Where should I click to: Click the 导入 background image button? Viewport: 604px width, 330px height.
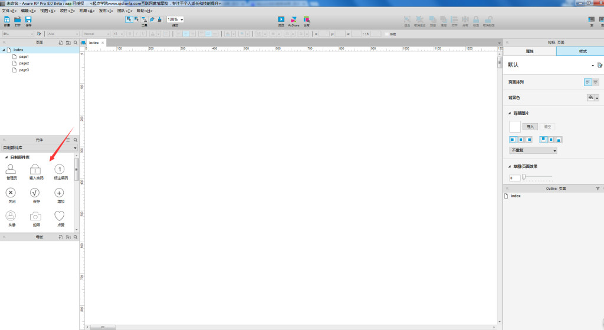pos(530,127)
